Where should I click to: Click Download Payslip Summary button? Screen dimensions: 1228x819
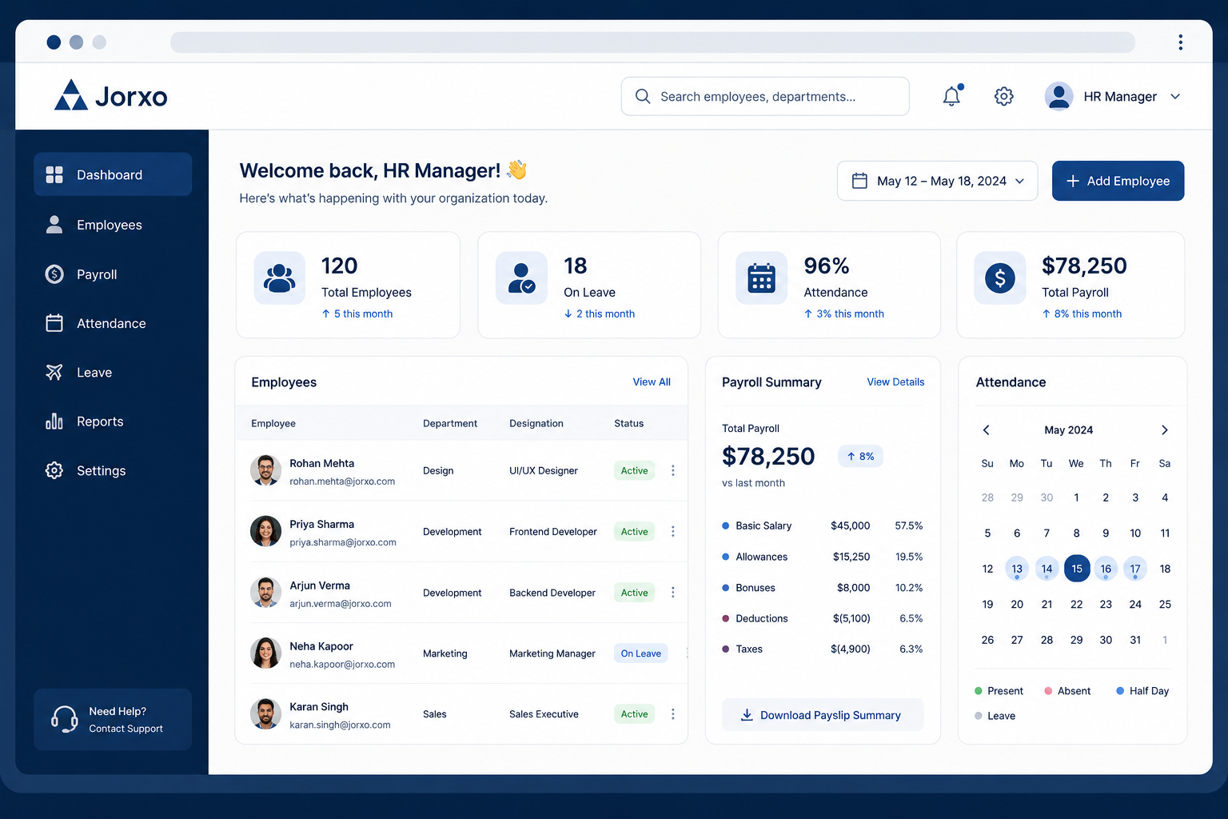823,714
